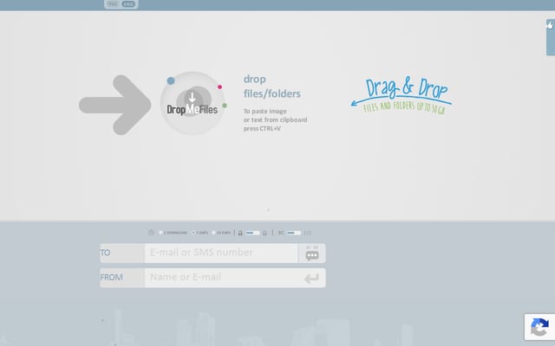
Task: Click the clock icon before storage options
Action: (151, 233)
